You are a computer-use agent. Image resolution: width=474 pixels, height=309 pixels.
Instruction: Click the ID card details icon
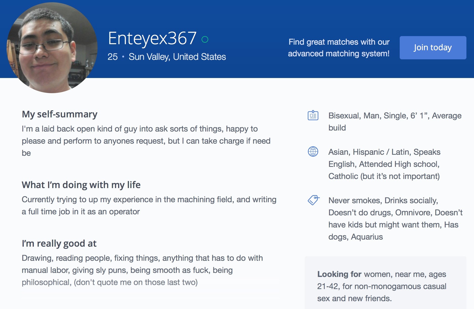click(313, 116)
